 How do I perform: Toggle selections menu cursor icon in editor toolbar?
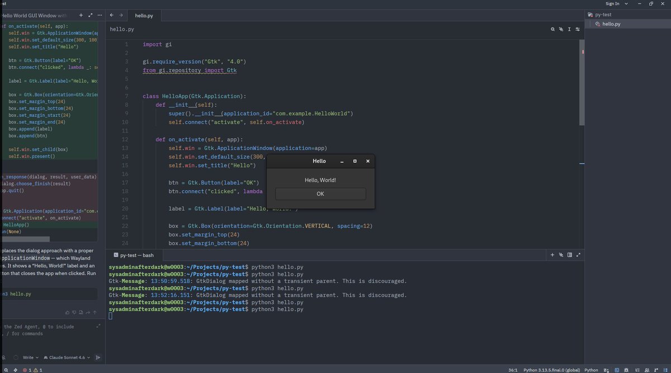point(569,29)
